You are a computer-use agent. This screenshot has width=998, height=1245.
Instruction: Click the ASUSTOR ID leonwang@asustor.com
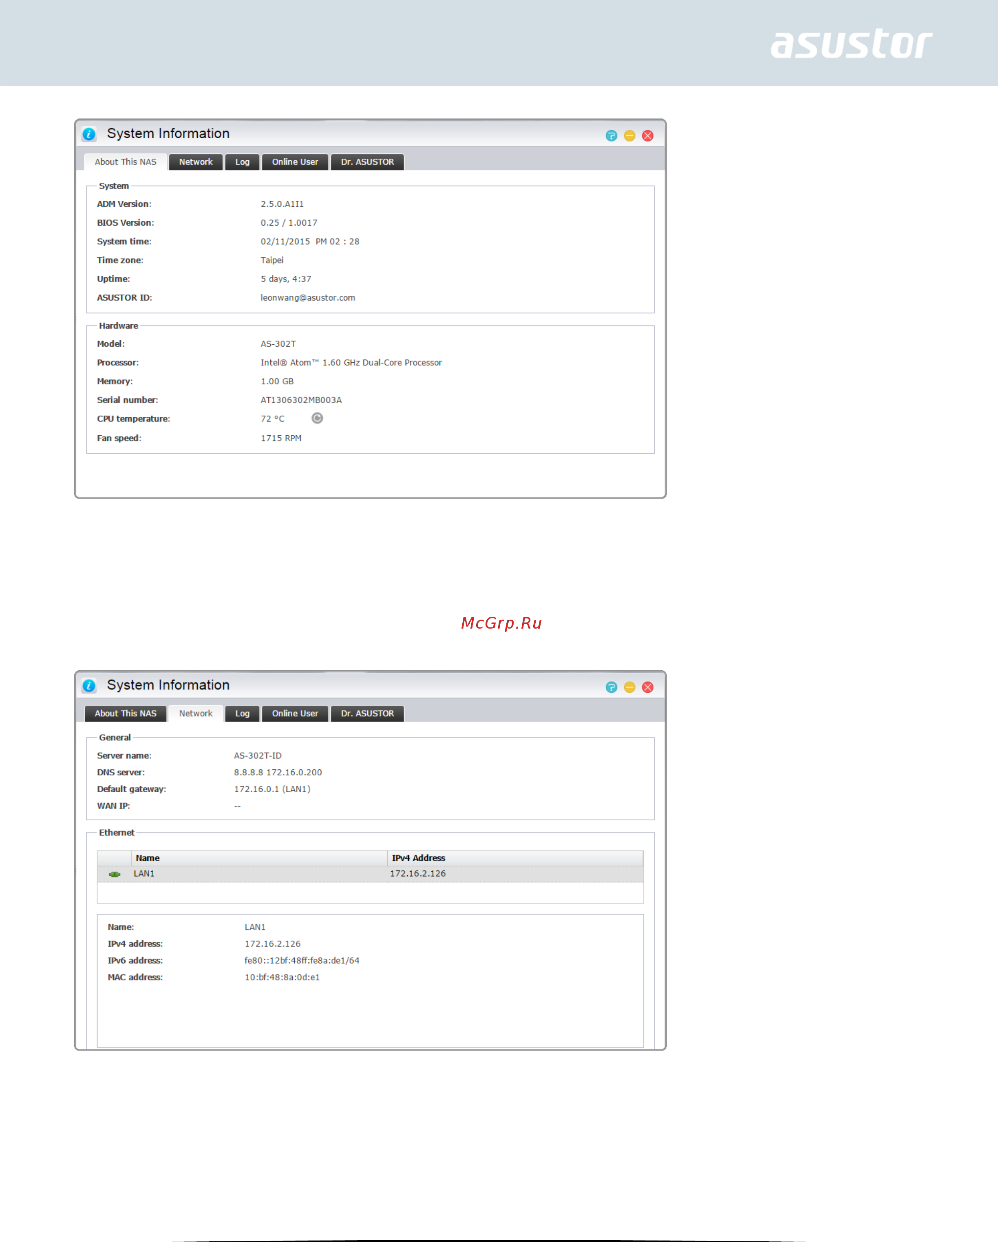[308, 298]
